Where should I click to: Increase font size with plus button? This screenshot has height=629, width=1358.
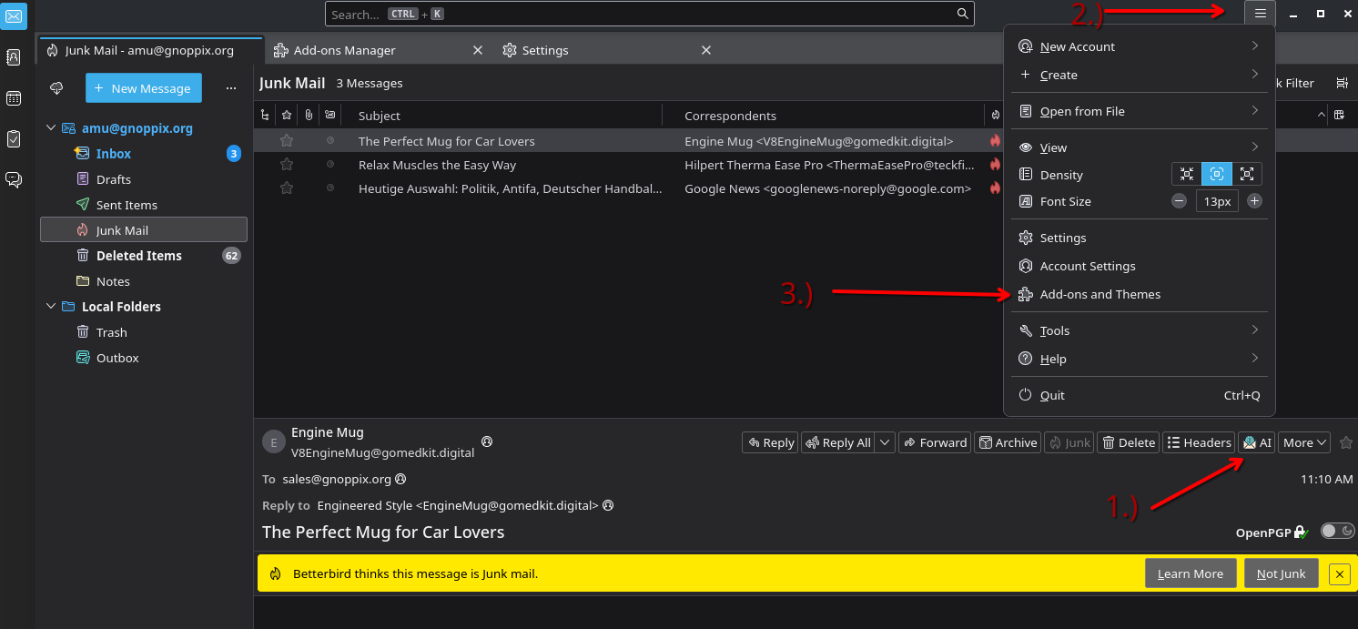[x=1254, y=201]
